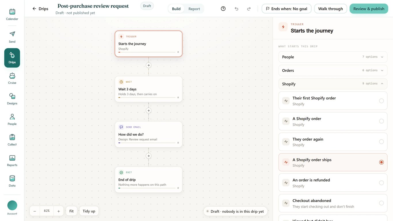393x221 pixels.
Task: Select 'A Shopify order ships' radio option
Action: (x=381, y=162)
